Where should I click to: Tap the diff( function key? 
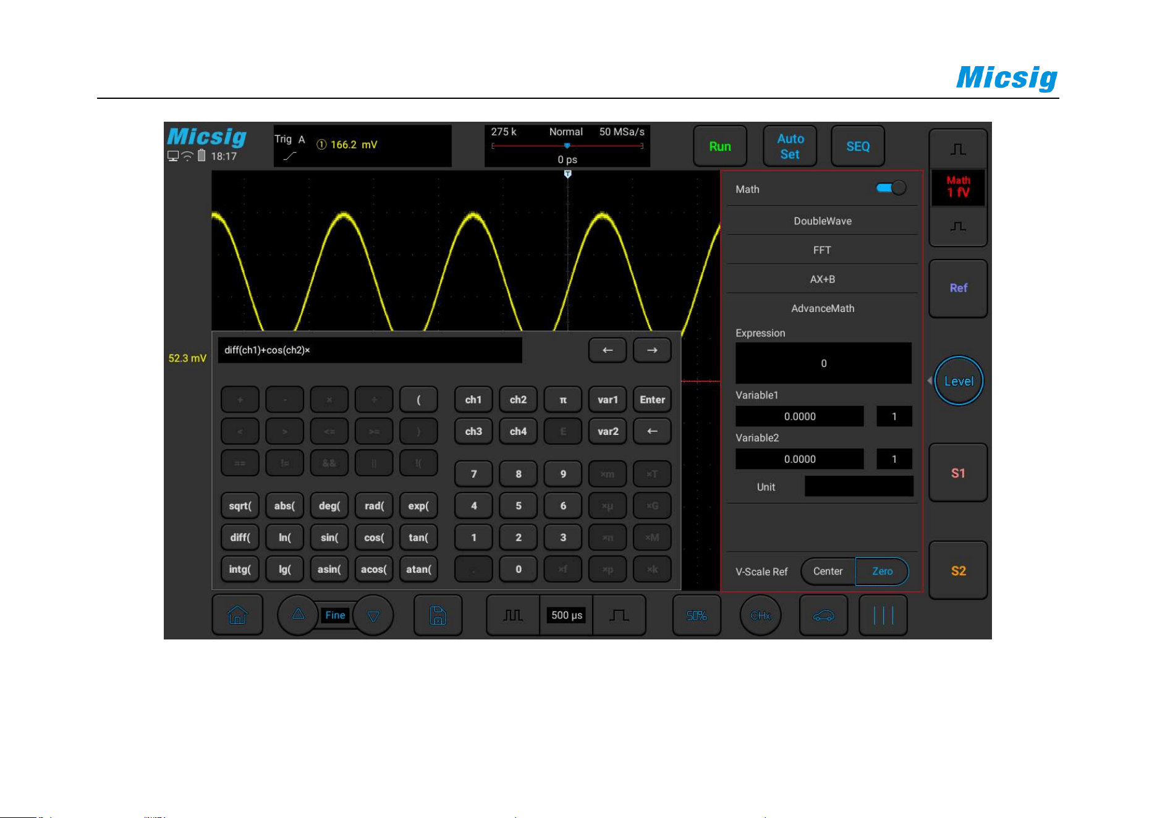coord(240,538)
